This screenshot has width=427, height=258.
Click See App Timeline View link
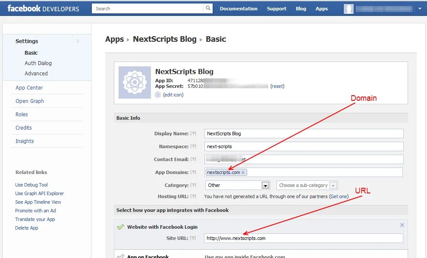coord(38,202)
